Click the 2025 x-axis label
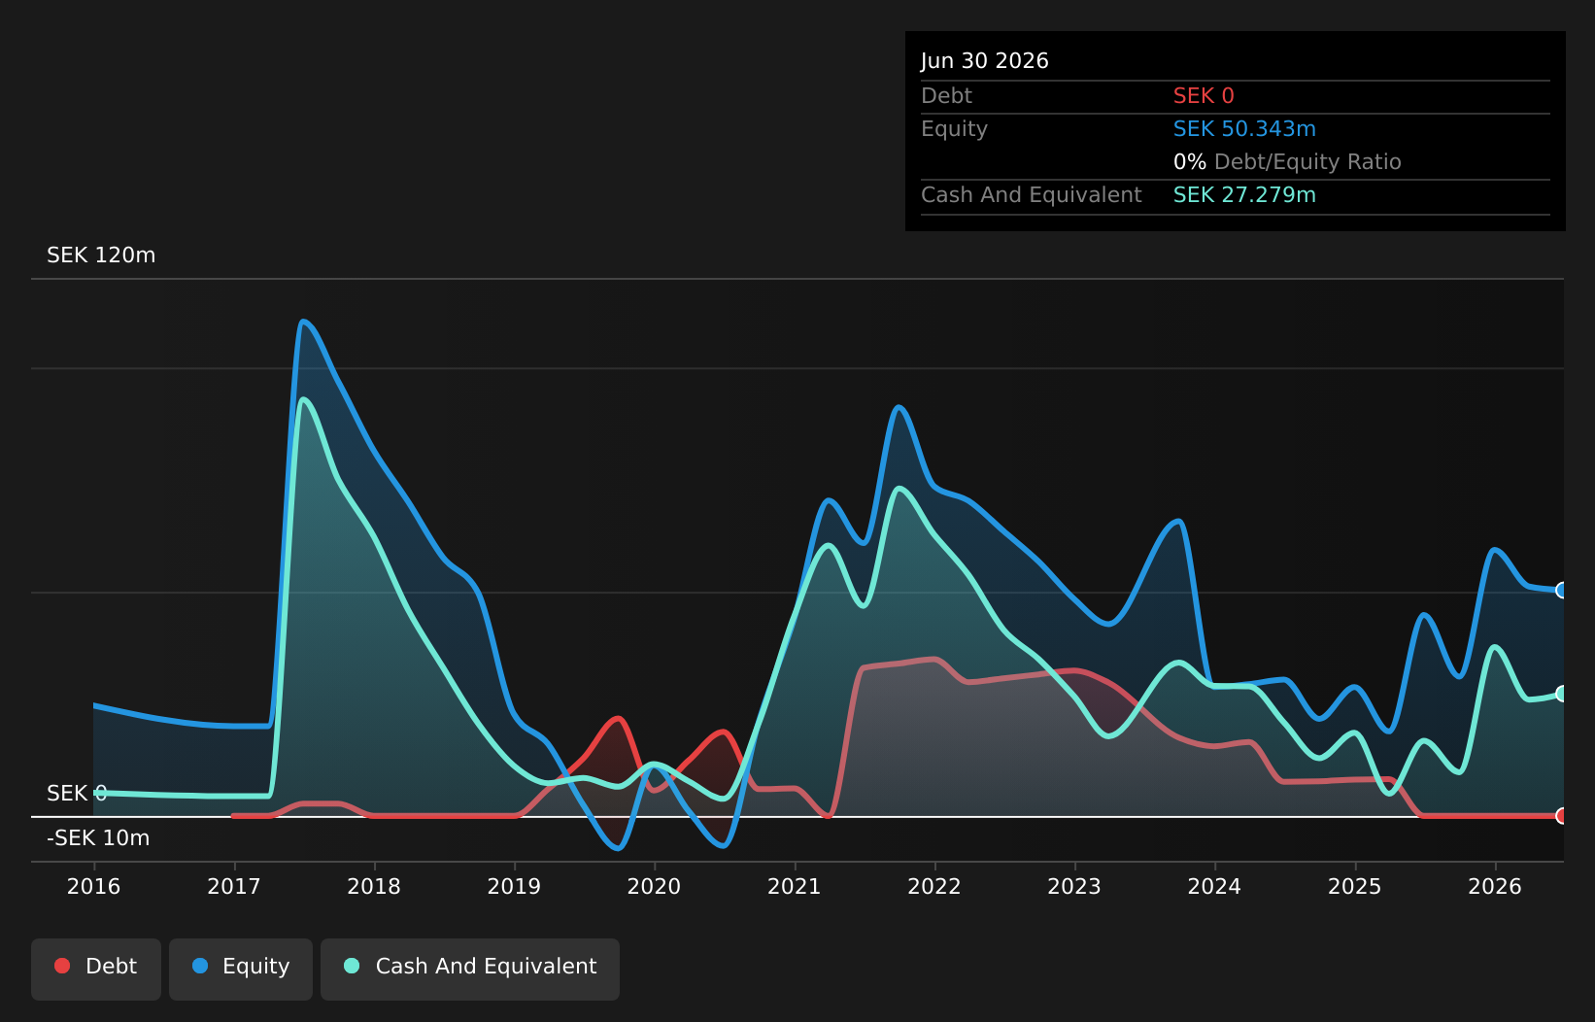The width and height of the screenshot is (1595, 1022). click(x=1355, y=886)
